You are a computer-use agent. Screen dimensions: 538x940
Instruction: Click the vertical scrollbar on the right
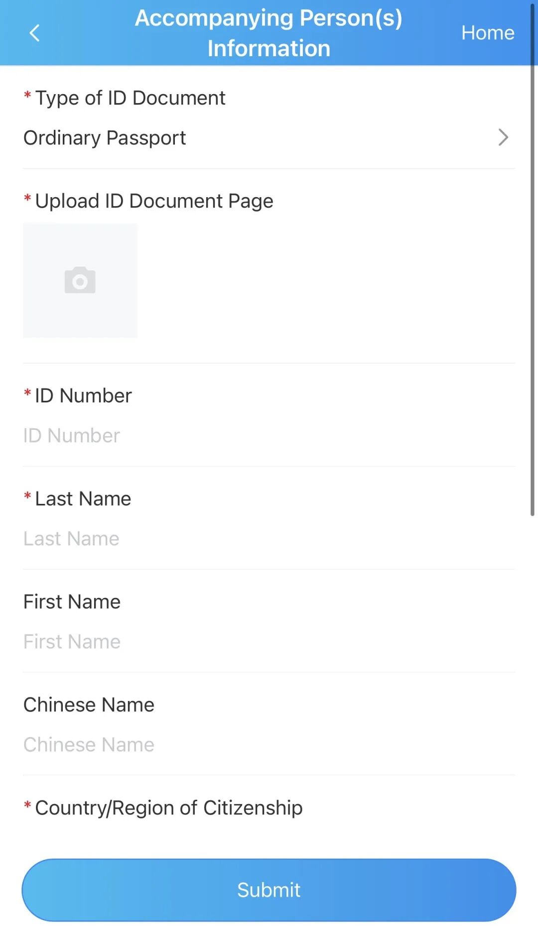coord(532,259)
